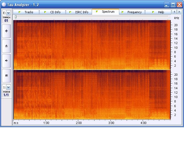Minimize the Tau Analyzer window
The width and height of the screenshot is (184, 141).
(167, 5)
